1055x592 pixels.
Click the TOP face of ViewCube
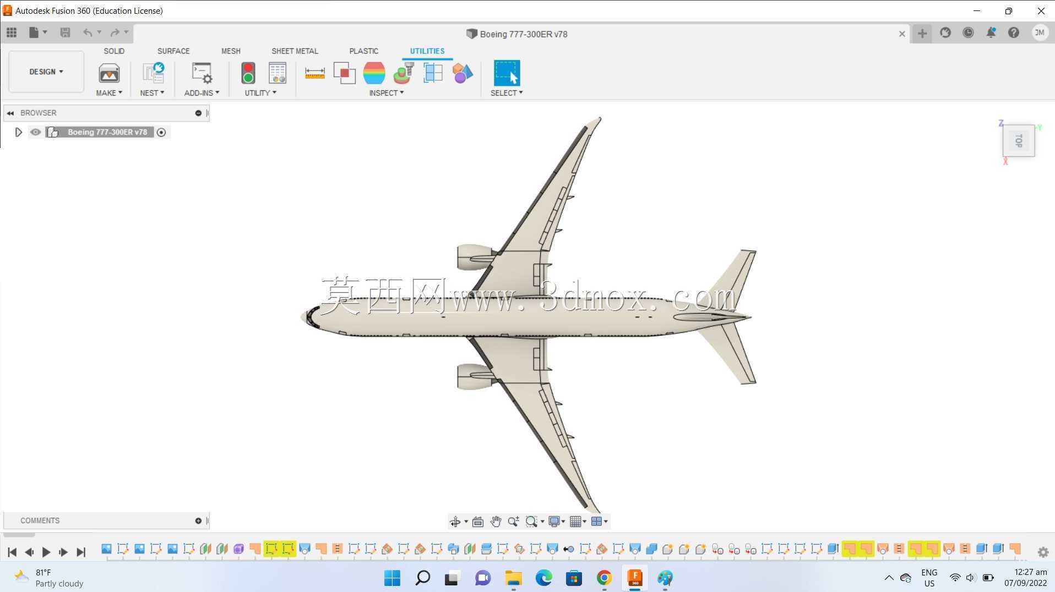coord(1019,141)
